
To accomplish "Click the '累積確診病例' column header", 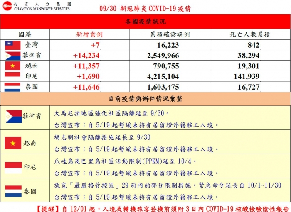I will pyautogui.click(x=170, y=34).
